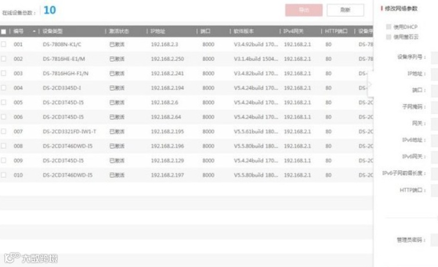Tick the select-all checkbox in table header
This screenshot has height=267, width=438.
(3, 31)
